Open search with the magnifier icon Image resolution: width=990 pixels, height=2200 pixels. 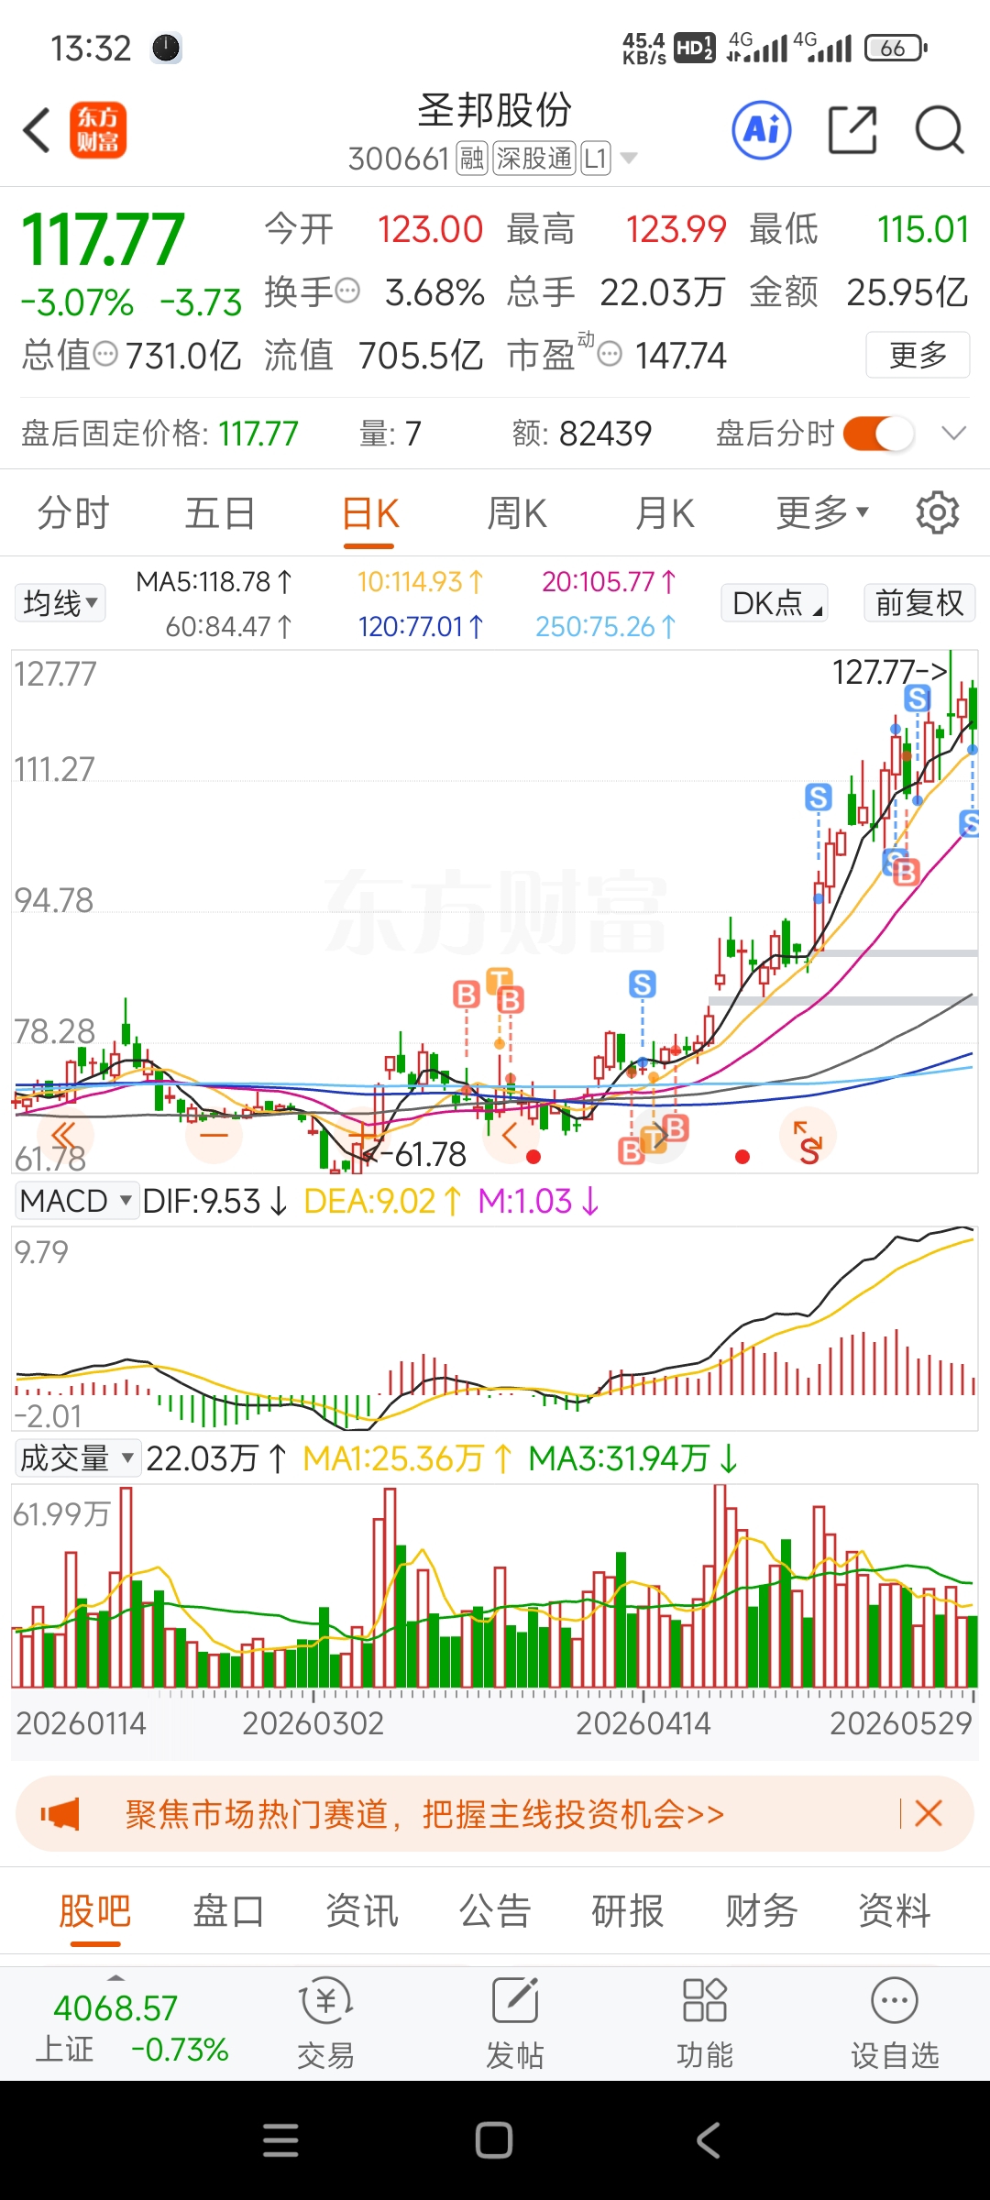[940, 129]
